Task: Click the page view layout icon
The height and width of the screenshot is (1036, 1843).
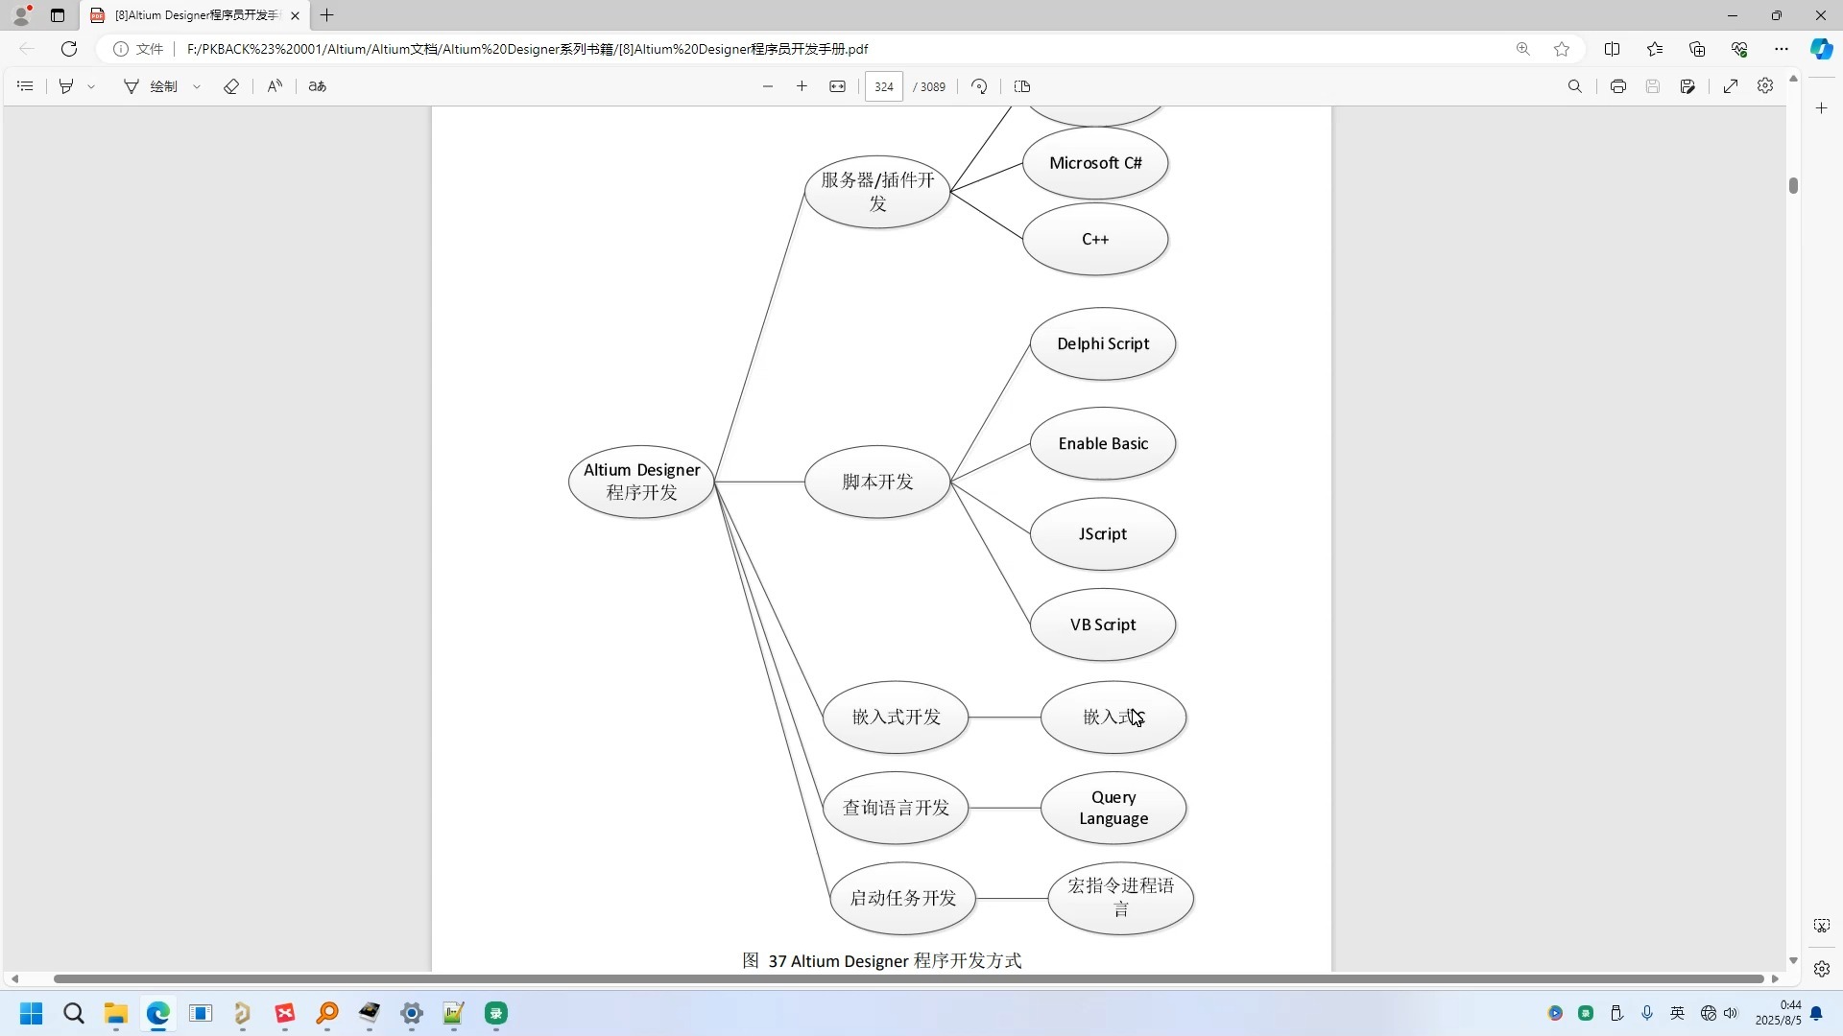Action: coord(1022,86)
